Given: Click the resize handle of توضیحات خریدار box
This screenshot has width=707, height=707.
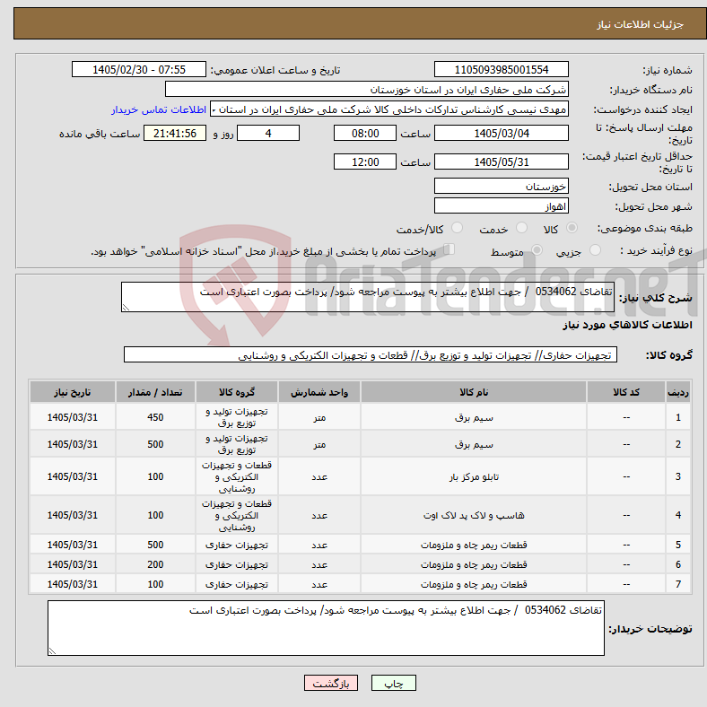Looking at the screenshot, I should pyautogui.click(x=52, y=651).
